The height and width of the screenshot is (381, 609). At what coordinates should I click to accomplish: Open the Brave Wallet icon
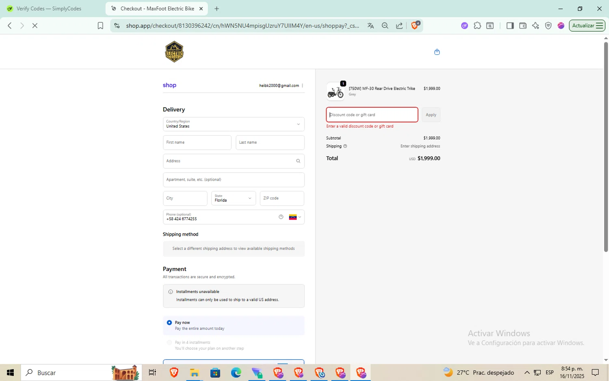523,26
